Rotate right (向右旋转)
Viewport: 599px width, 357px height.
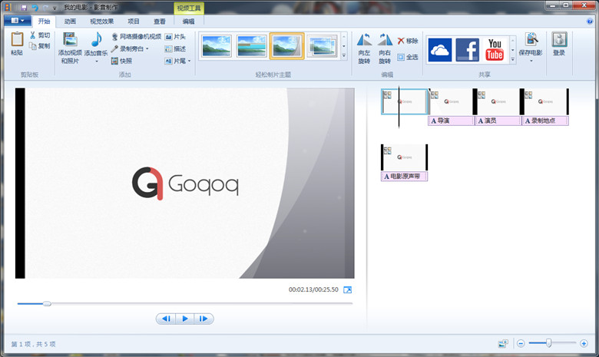click(385, 48)
